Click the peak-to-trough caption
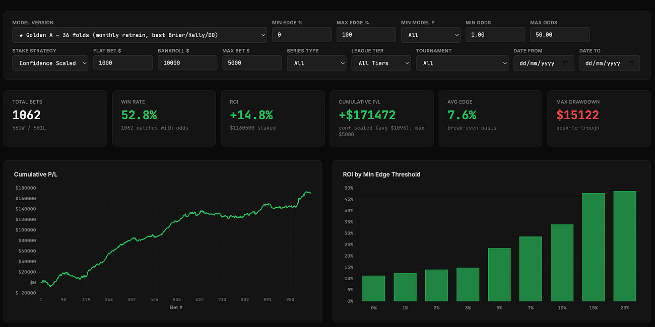Screen dimensions: 655x327 coord(577,128)
